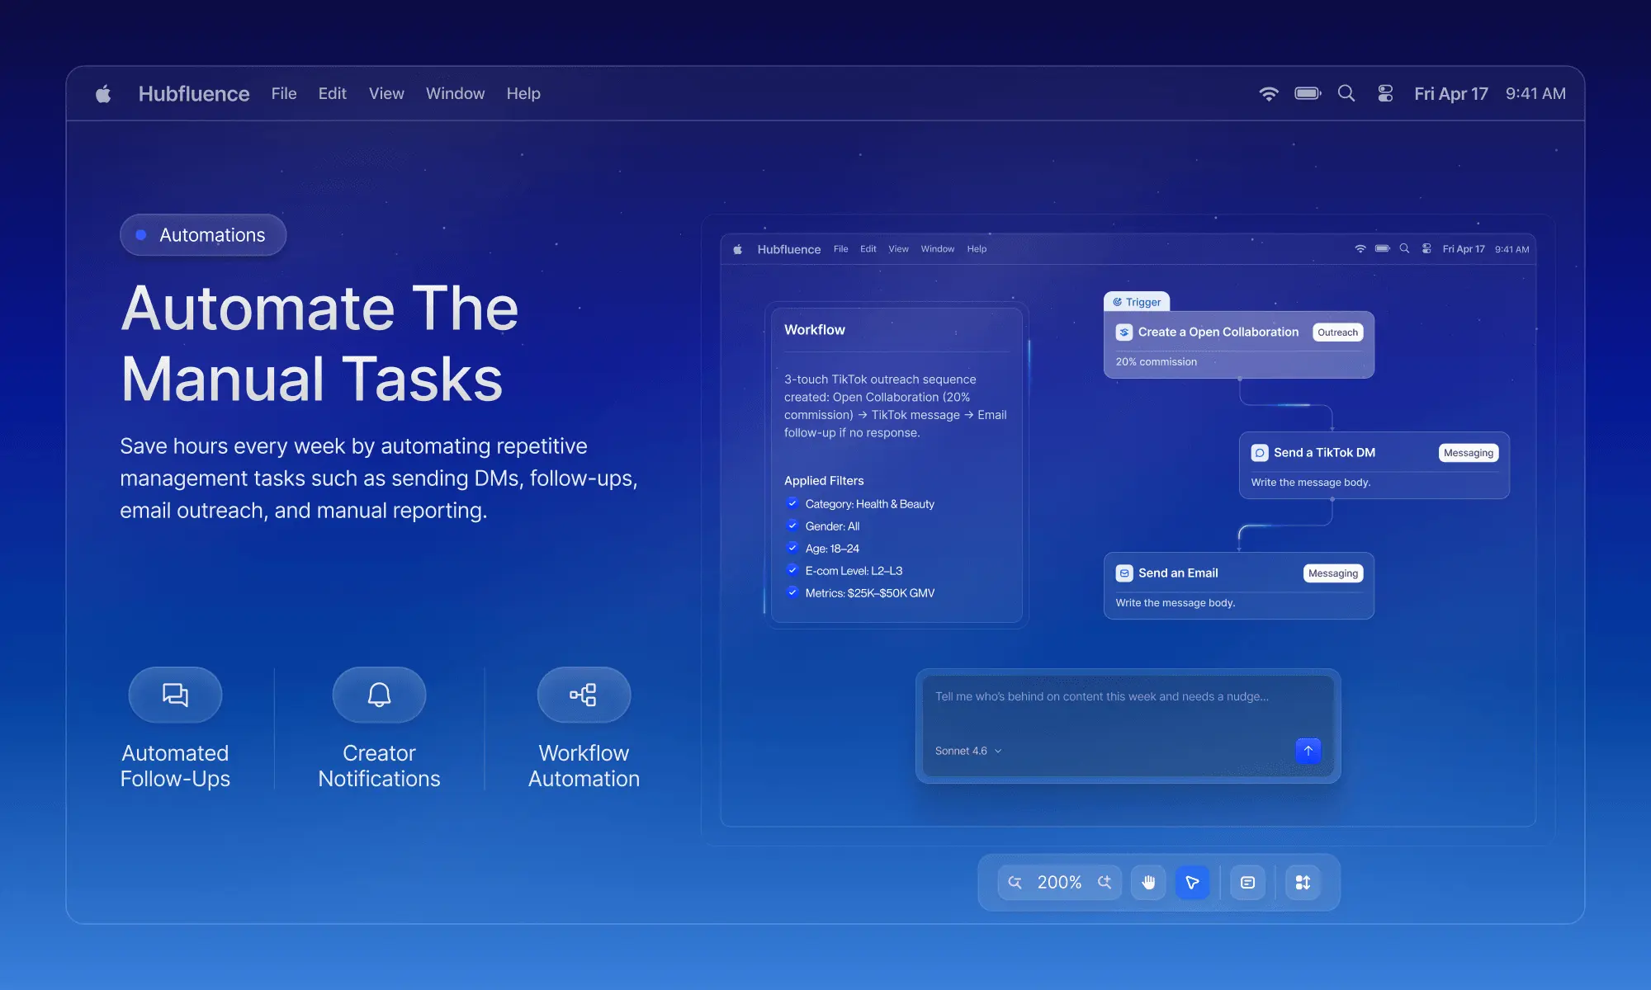Click 9:41 AM clock in inner window

tap(1512, 249)
